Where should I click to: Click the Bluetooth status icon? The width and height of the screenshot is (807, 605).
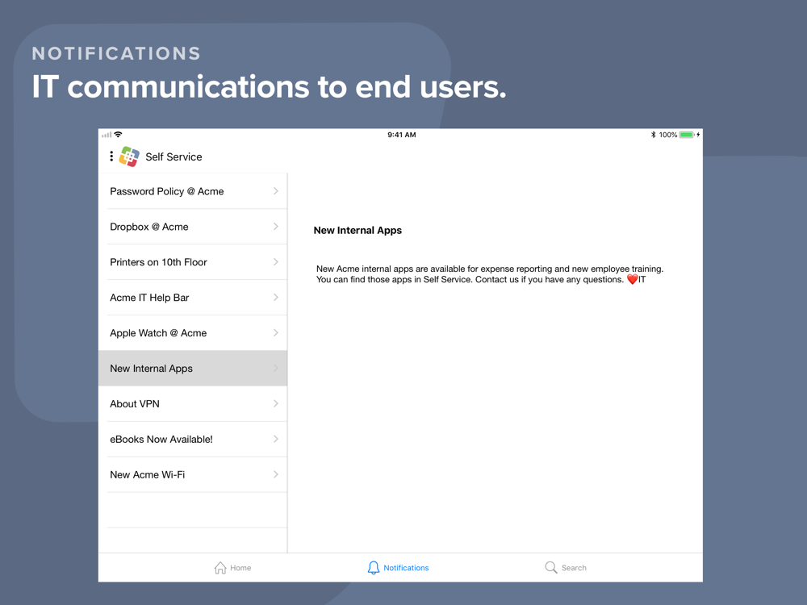(x=653, y=135)
